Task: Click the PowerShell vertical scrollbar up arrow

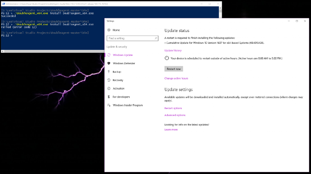Action: click(220, 8)
